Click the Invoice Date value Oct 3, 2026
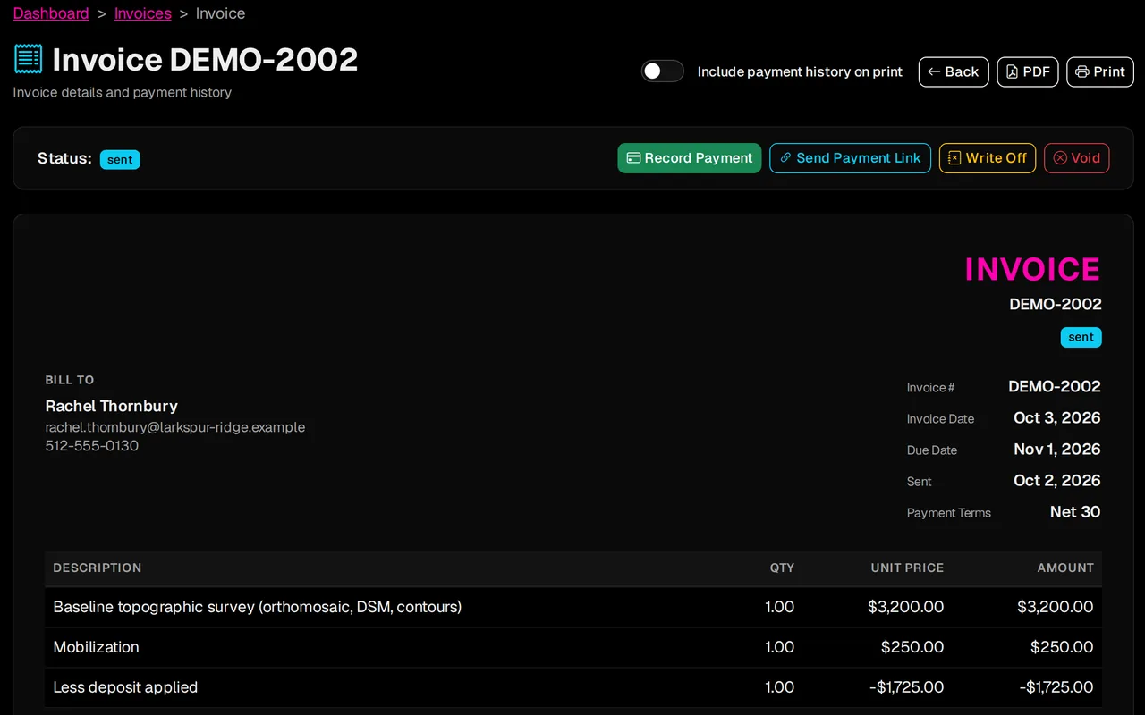The image size is (1145, 715). point(1057,418)
